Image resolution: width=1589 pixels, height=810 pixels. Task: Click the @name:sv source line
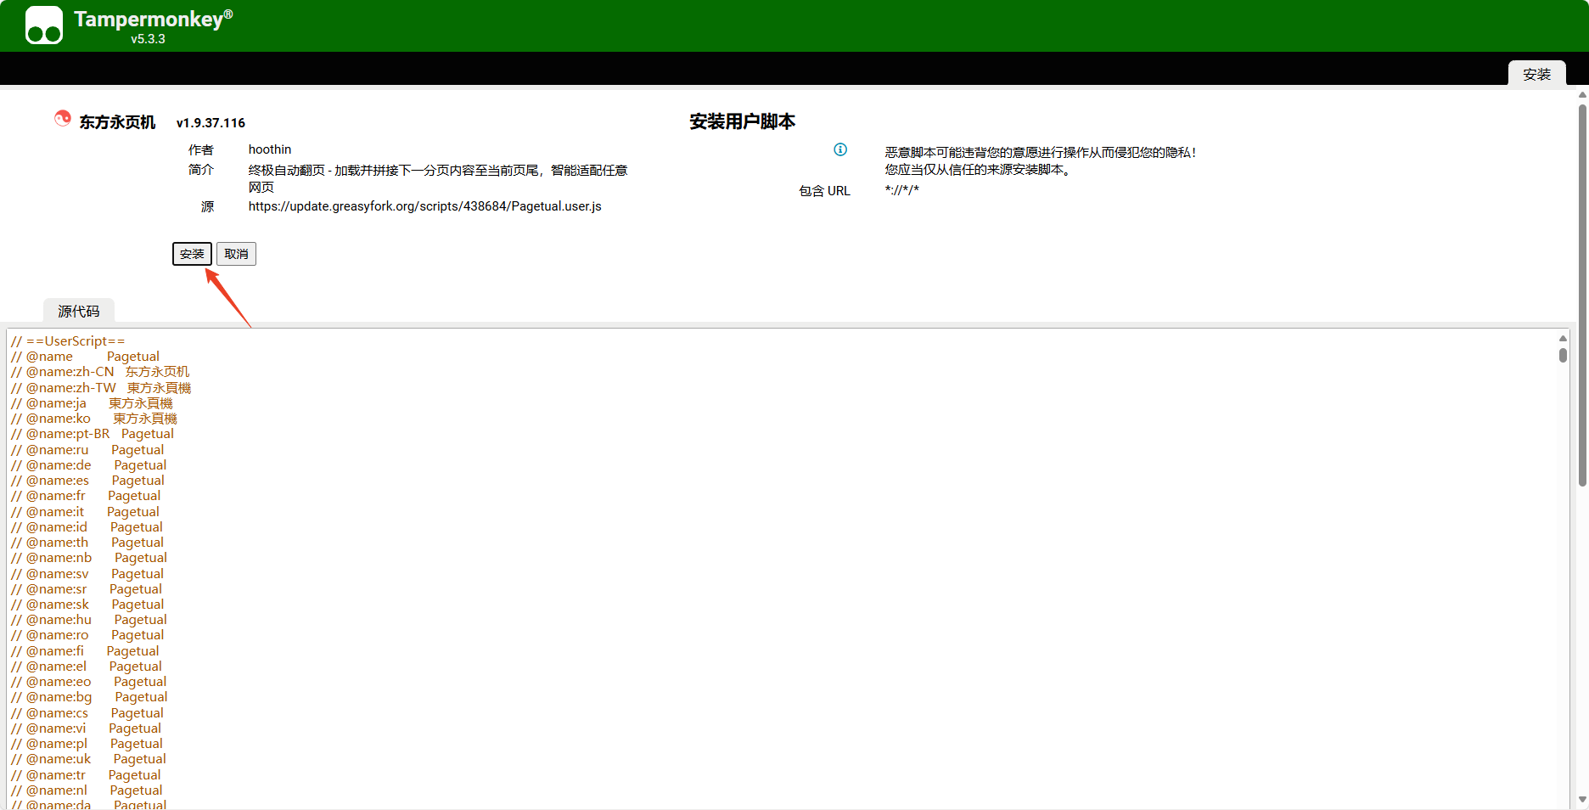click(x=87, y=574)
